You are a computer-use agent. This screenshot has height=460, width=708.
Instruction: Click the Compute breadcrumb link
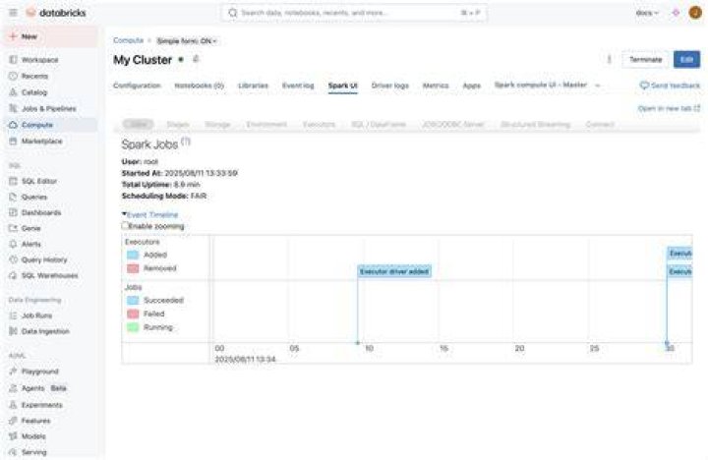(x=128, y=40)
